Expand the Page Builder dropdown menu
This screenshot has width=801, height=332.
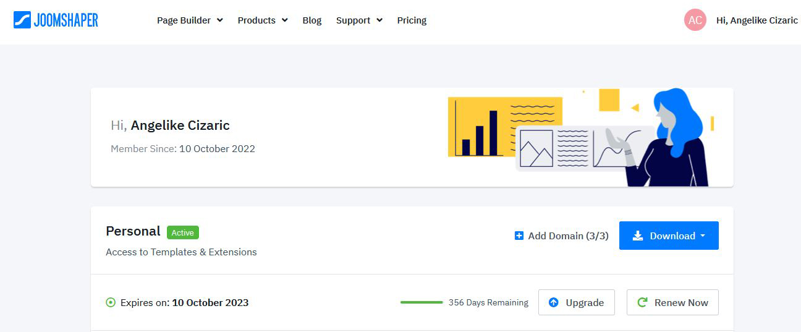[x=190, y=20]
